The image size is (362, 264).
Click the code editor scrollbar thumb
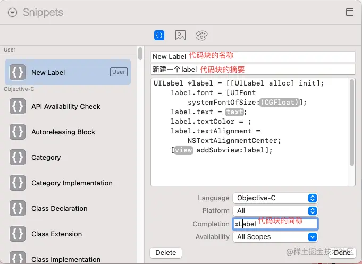click(x=352, y=122)
